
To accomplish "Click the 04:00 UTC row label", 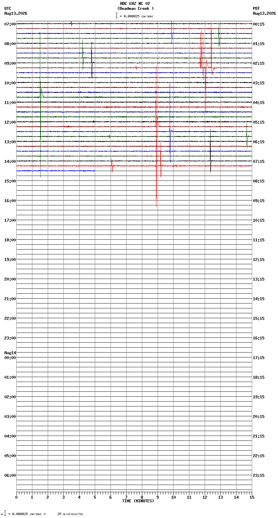I will pyautogui.click(x=10, y=436).
